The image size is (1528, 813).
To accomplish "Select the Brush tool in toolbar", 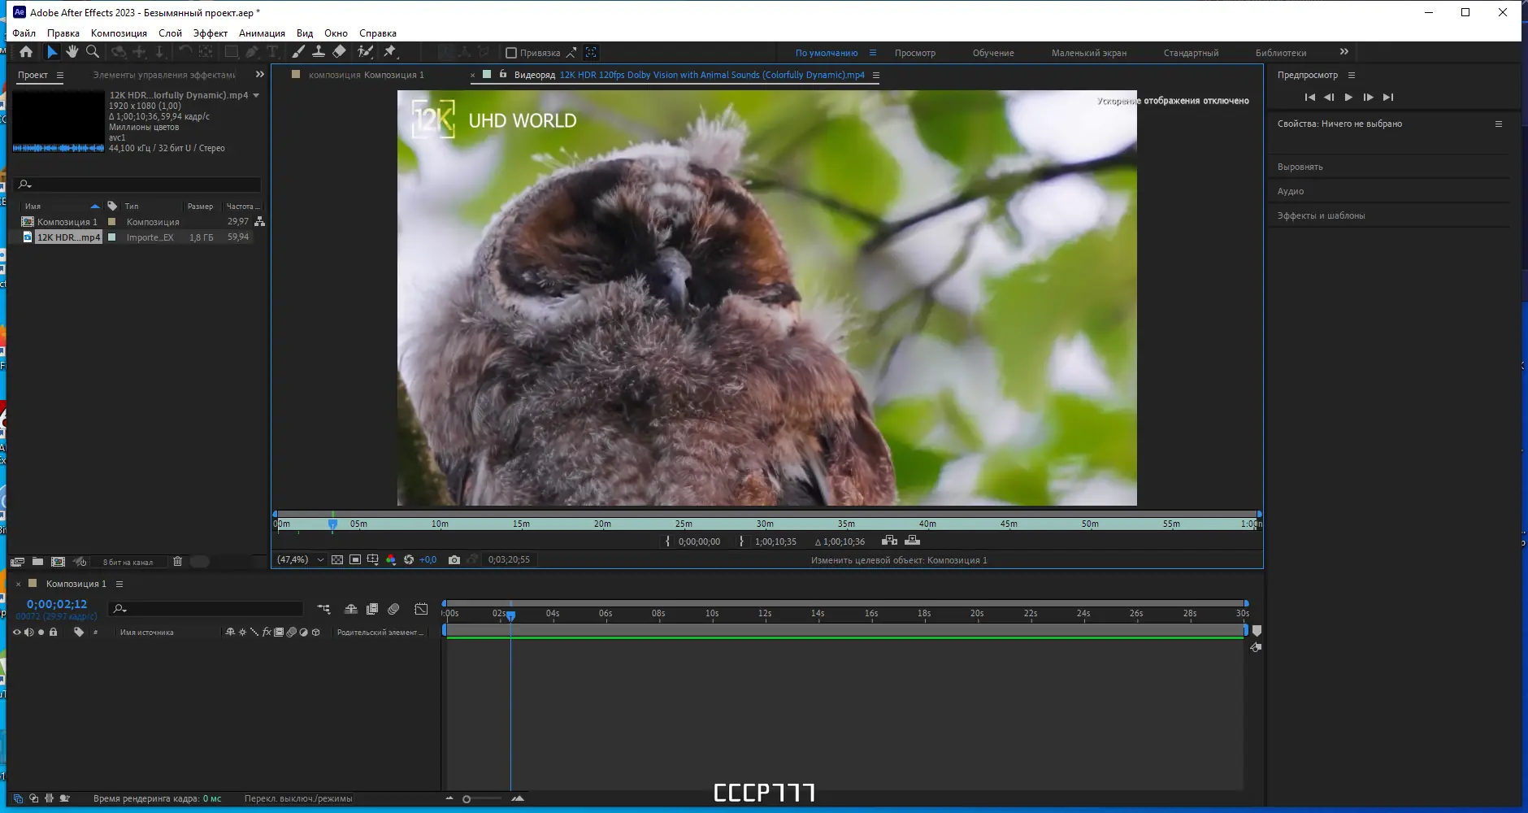I will point(298,52).
